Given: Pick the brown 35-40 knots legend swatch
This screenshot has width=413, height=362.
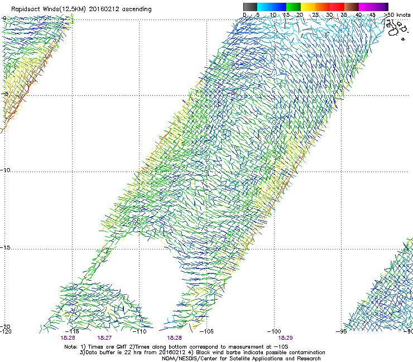Looking at the screenshot, I should click(352, 7).
